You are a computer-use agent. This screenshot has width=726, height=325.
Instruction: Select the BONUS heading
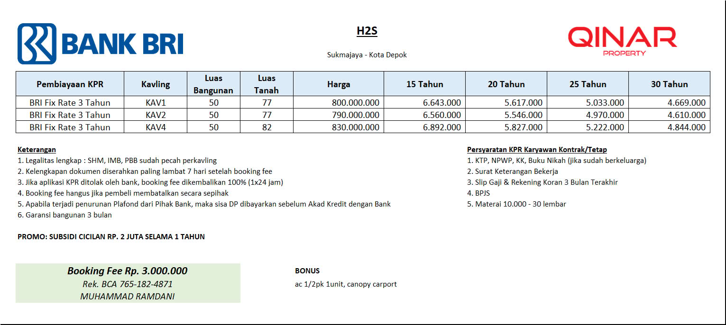coord(307,271)
